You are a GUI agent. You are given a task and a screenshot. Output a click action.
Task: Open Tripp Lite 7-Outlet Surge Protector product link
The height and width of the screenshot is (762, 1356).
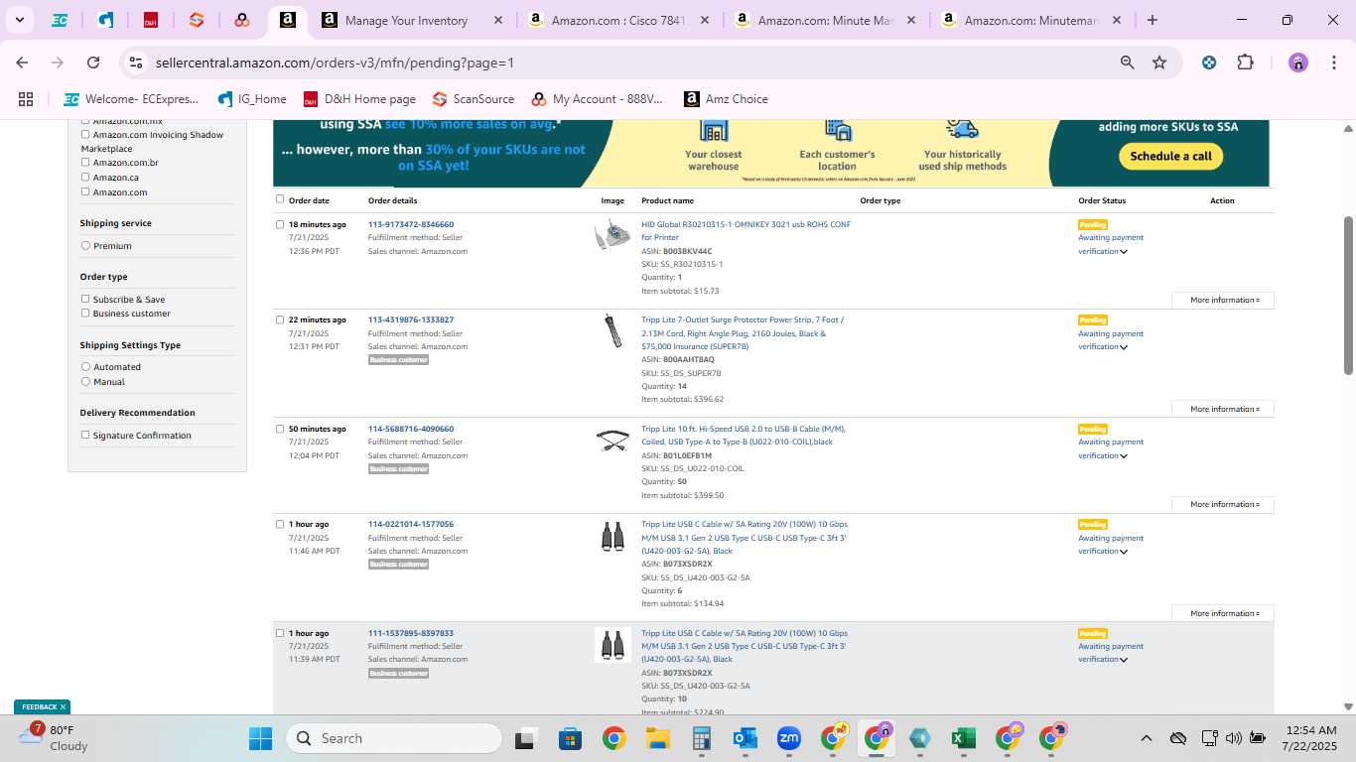[x=743, y=333]
